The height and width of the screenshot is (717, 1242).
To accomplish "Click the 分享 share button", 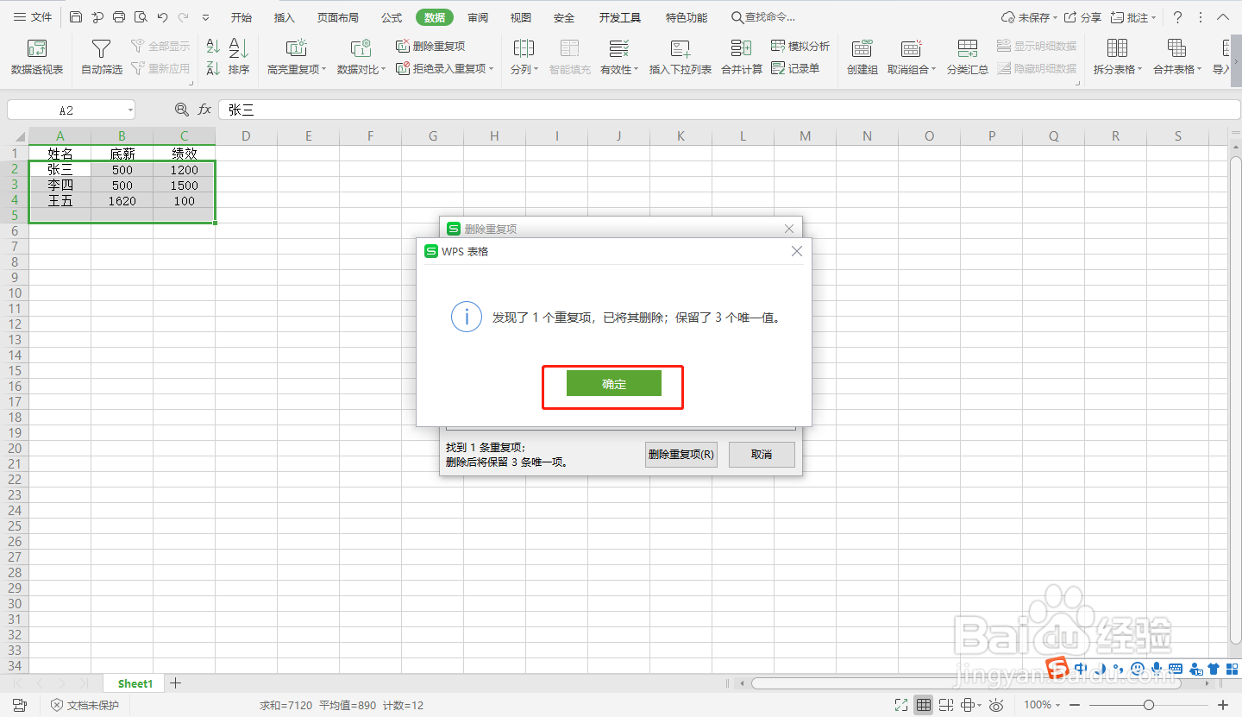I will pyautogui.click(x=1083, y=17).
